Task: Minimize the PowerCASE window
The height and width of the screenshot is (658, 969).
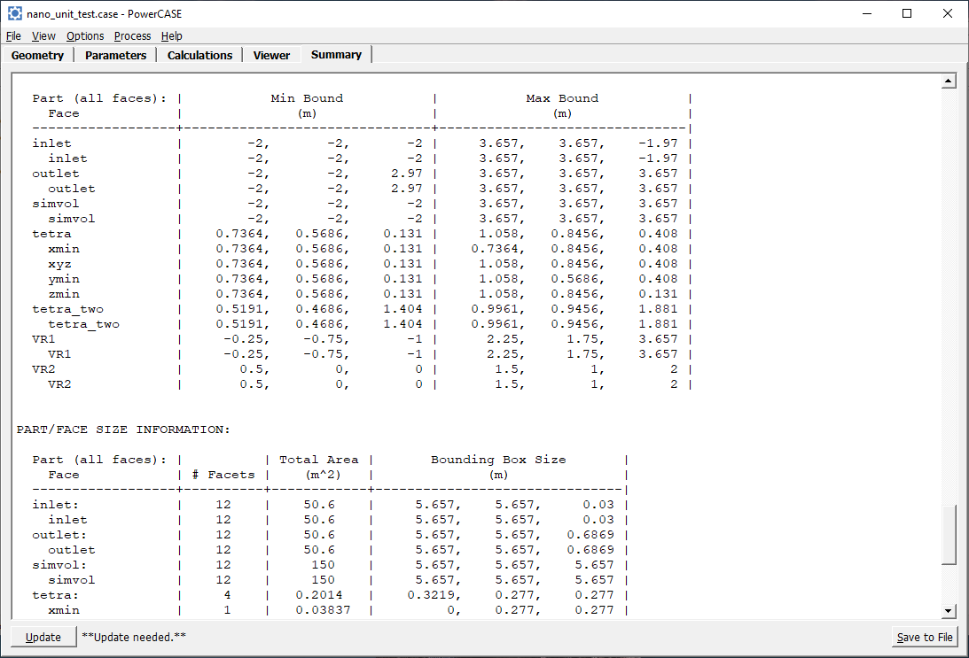Action: point(866,14)
